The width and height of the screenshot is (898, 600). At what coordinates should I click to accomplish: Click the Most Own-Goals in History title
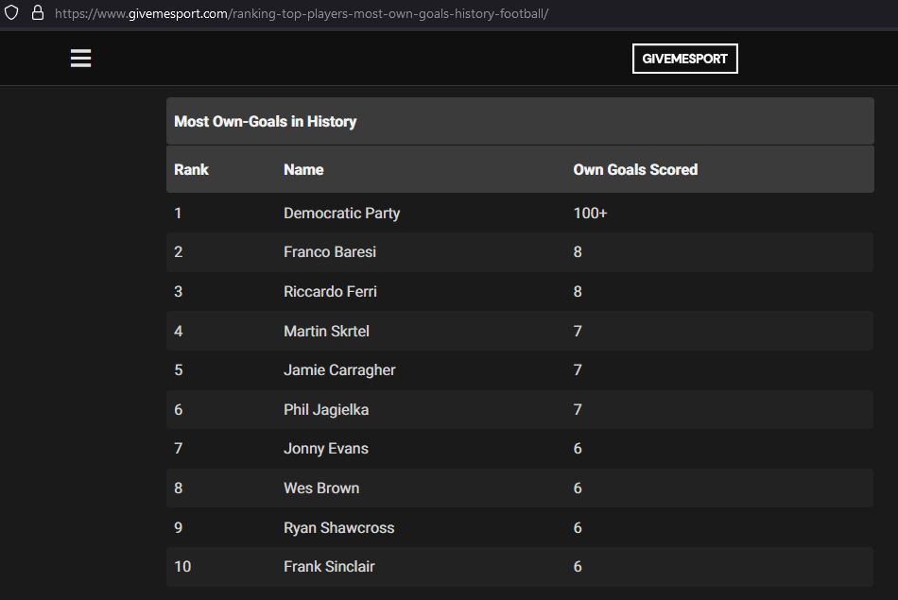pyautogui.click(x=266, y=121)
